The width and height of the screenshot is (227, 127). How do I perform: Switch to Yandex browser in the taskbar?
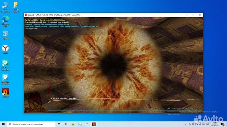pyautogui.click(x=87, y=124)
